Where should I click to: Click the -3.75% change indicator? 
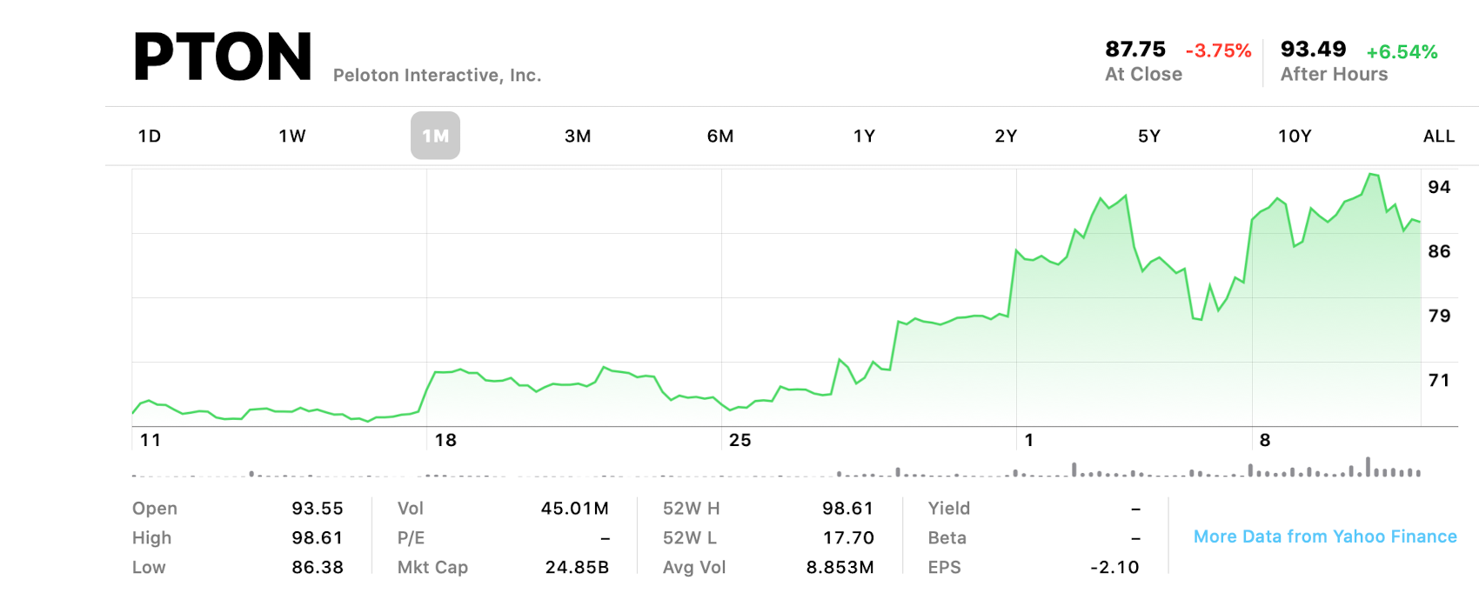tap(1218, 50)
